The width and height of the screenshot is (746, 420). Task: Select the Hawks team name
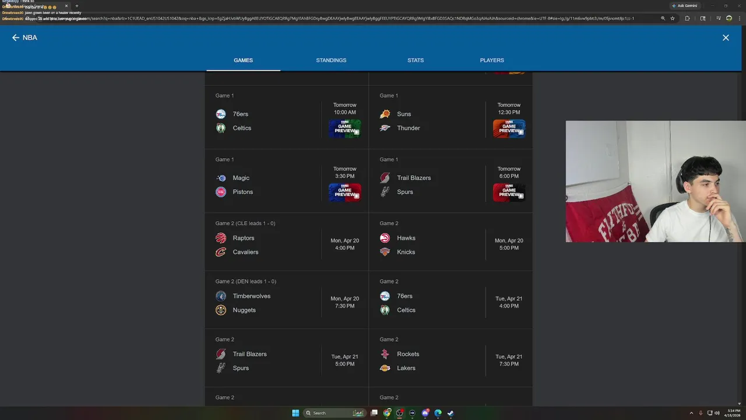coord(406,238)
